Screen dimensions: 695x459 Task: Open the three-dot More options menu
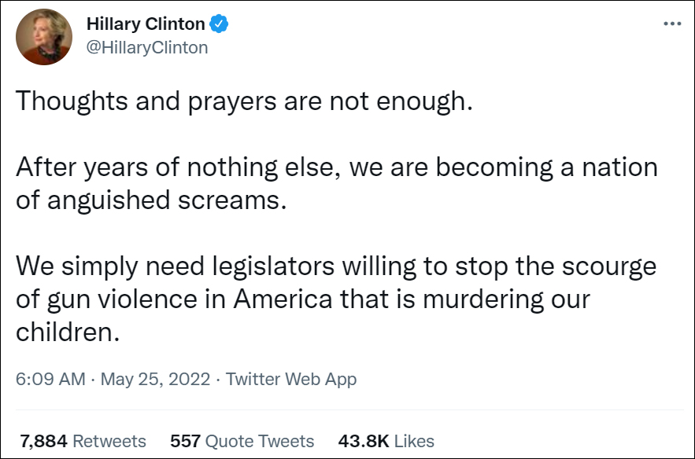(x=671, y=24)
